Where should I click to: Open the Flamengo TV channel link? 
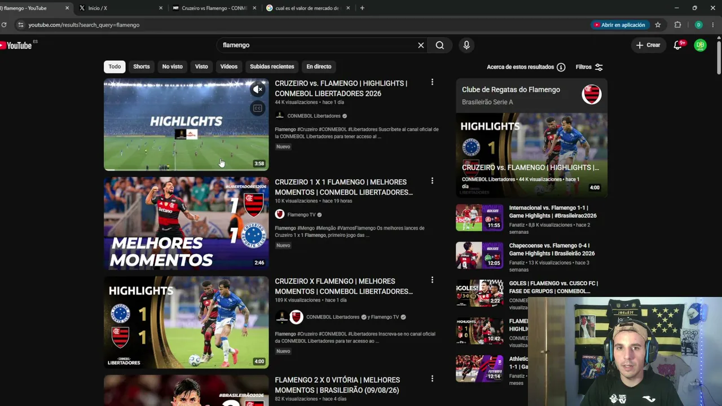(301, 215)
